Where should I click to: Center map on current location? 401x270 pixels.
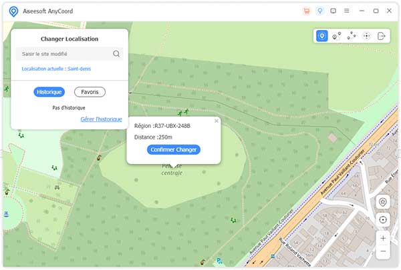click(x=383, y=219)
